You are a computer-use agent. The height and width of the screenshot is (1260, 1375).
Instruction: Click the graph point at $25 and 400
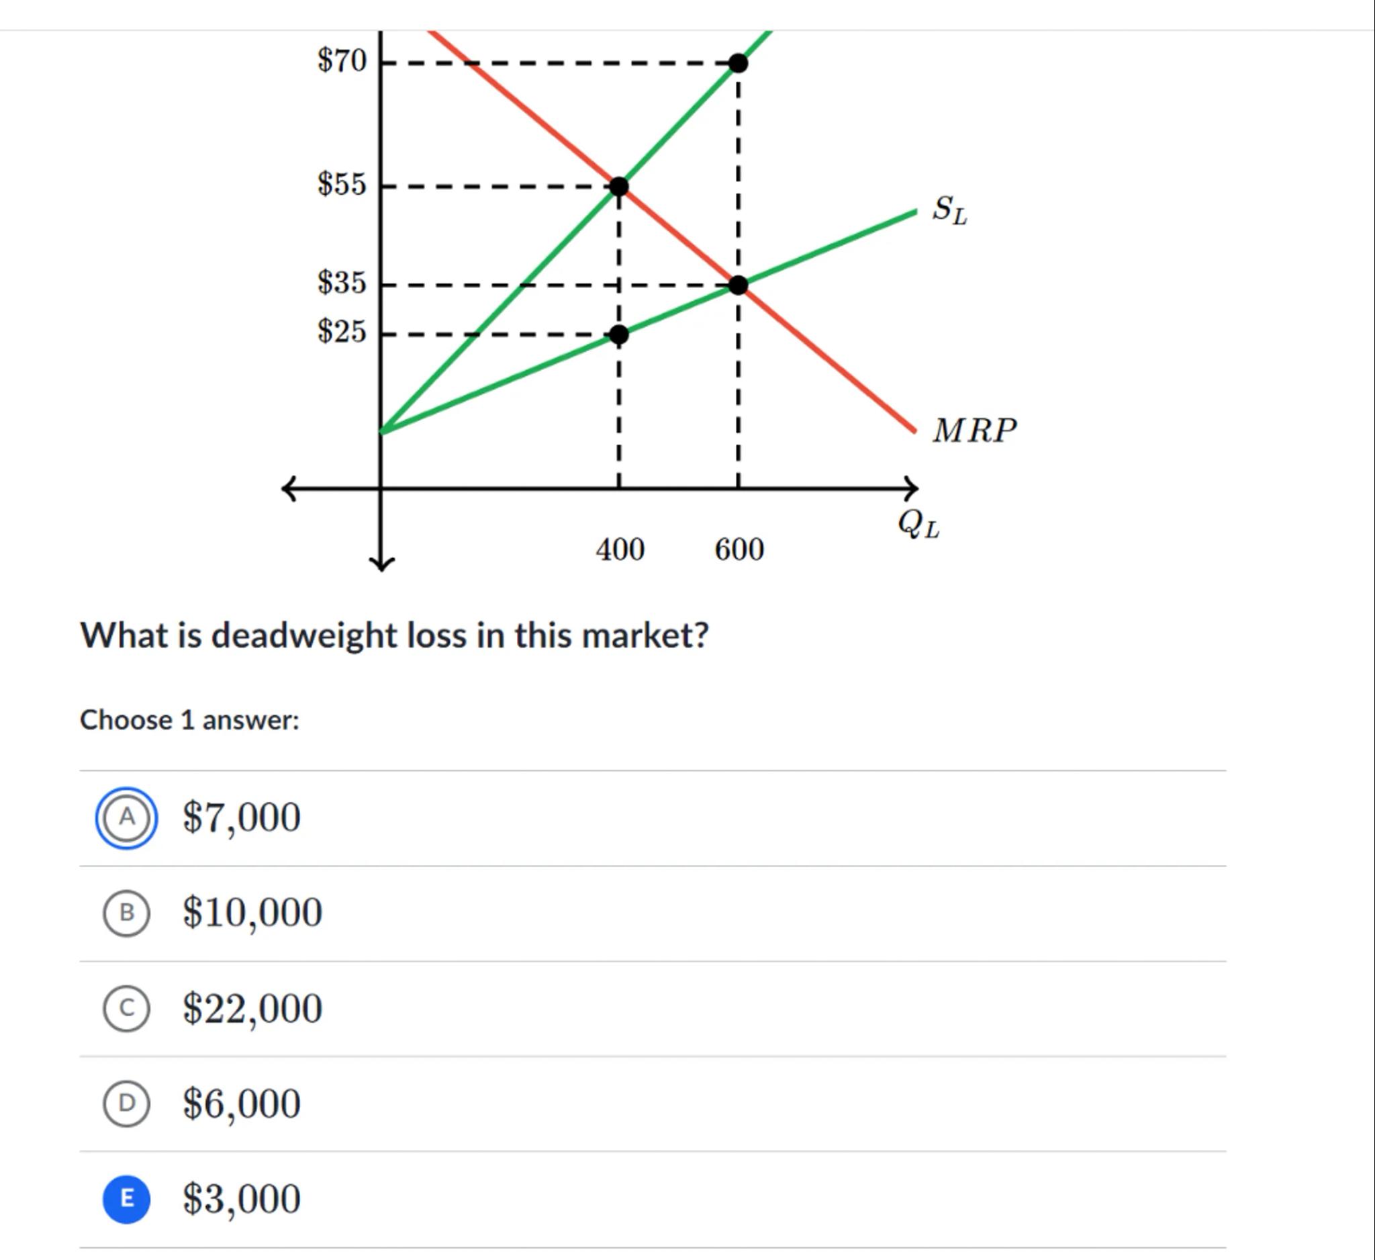click(618, 335)
